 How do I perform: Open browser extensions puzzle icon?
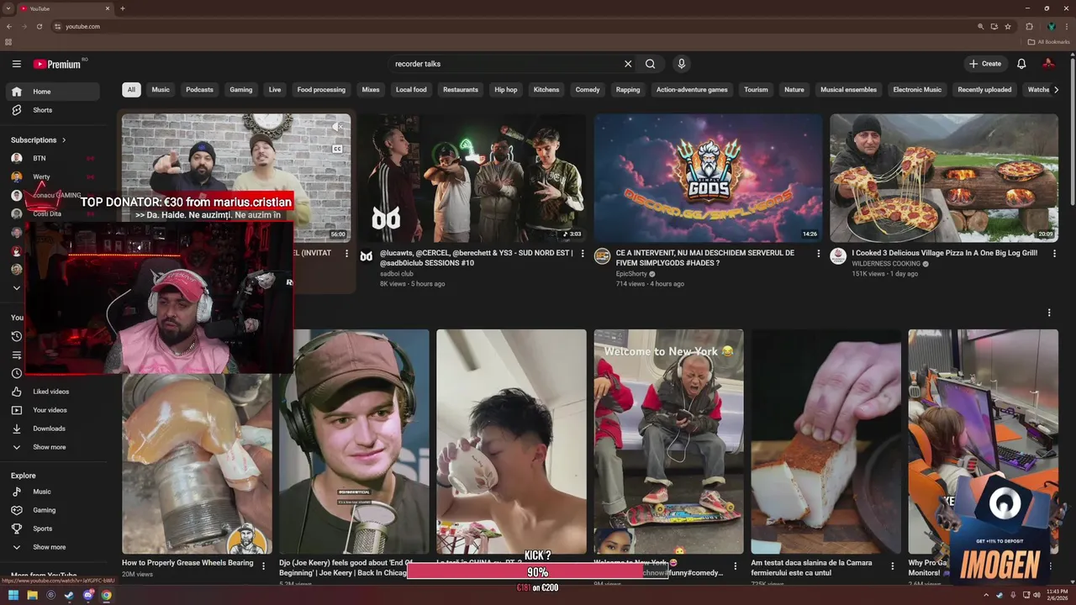[x=1029, y=26]
